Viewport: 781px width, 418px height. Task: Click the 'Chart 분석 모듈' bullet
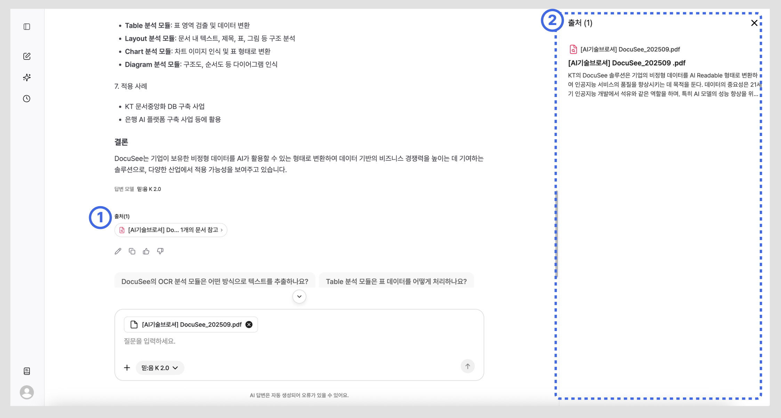[198, 51]
